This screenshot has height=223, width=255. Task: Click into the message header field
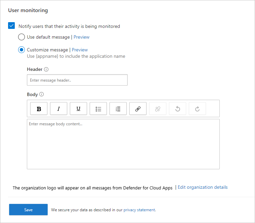pos(77,80)
